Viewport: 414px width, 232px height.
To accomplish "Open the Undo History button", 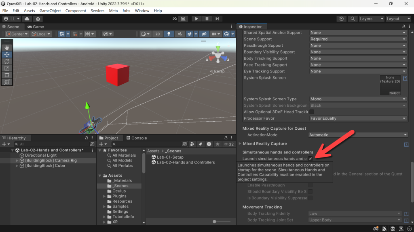I will (x=341, y=19).
